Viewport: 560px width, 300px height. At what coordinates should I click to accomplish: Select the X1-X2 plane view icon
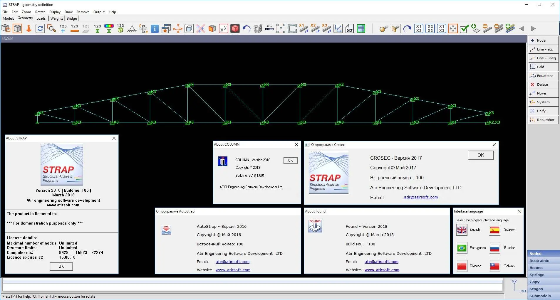point(419,28)
